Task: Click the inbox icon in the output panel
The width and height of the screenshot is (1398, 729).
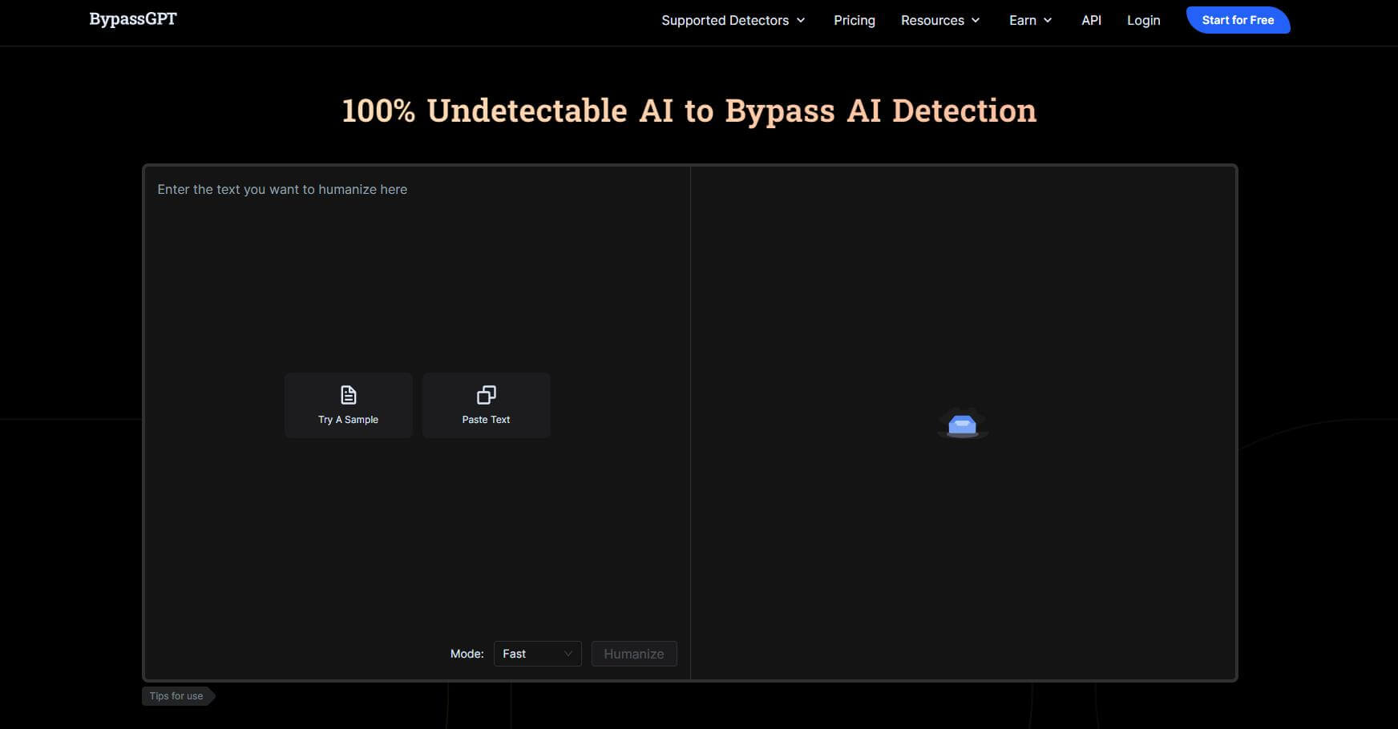Action: point(963,423)
